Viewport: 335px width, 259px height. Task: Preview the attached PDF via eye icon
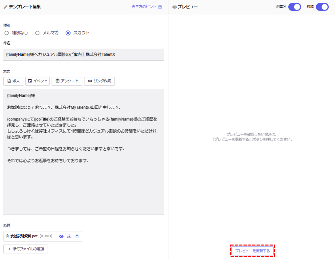61,236
